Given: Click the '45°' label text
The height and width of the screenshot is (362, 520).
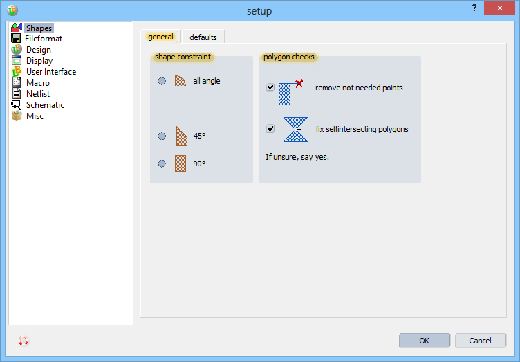Looking at the screenshot, I should pyautogui.click(x=199, y=136).
